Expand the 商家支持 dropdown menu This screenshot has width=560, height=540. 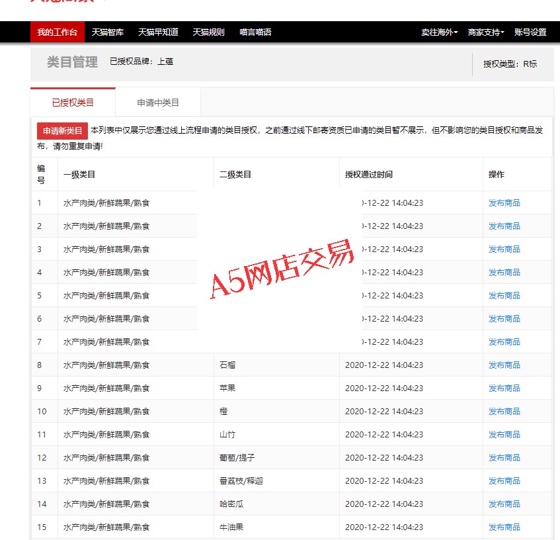coord(486,32)
